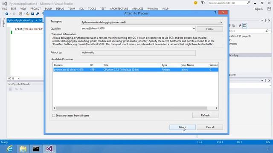
Task: Click the auto-hide pin on Solution Explorer panel
Action: coord(265,20)
